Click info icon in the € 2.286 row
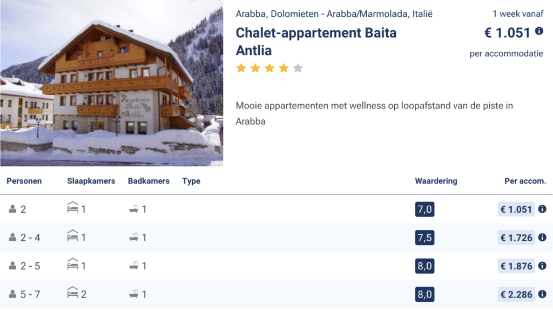Image resolution: width=553 pixels, height=312 pixels. pos(542,295)
